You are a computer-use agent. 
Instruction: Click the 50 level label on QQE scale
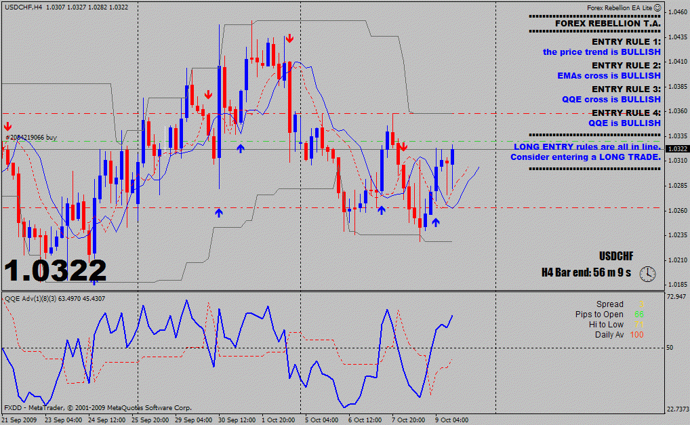point(670,348)
